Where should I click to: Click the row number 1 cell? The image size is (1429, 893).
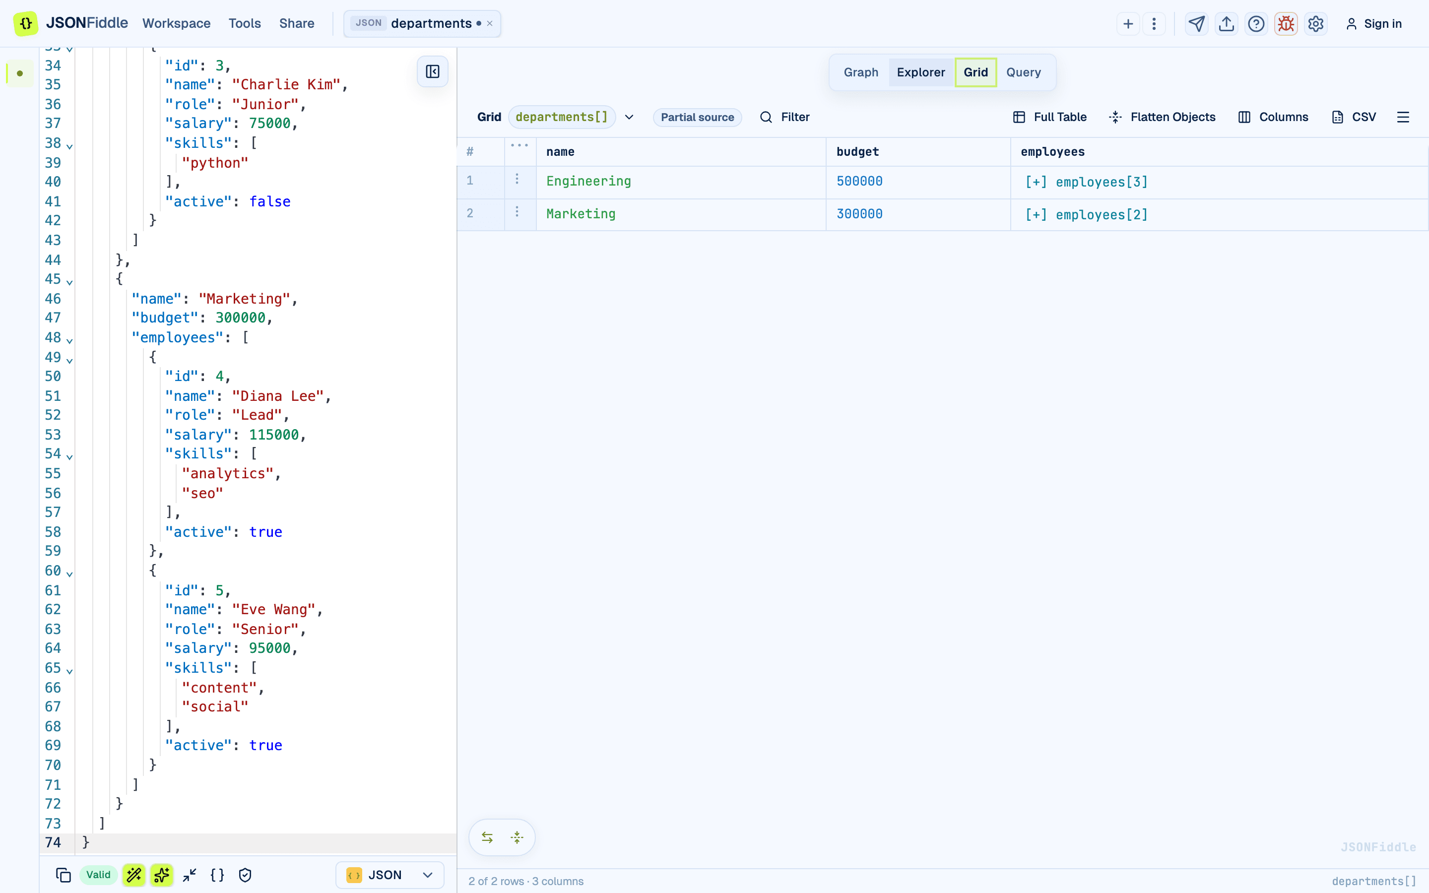(x=481, y=182)
